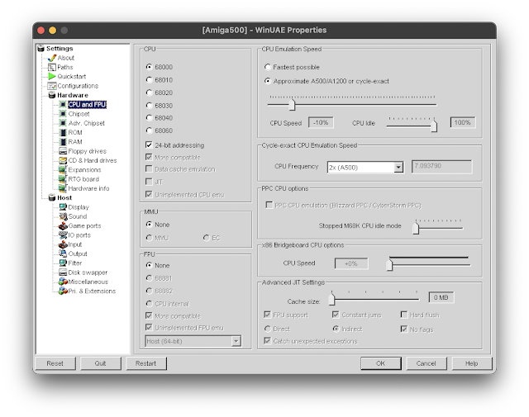The height and width of the screenshot is (417, 529).
Task: Open the Expansions page
Action: point(84,170)
